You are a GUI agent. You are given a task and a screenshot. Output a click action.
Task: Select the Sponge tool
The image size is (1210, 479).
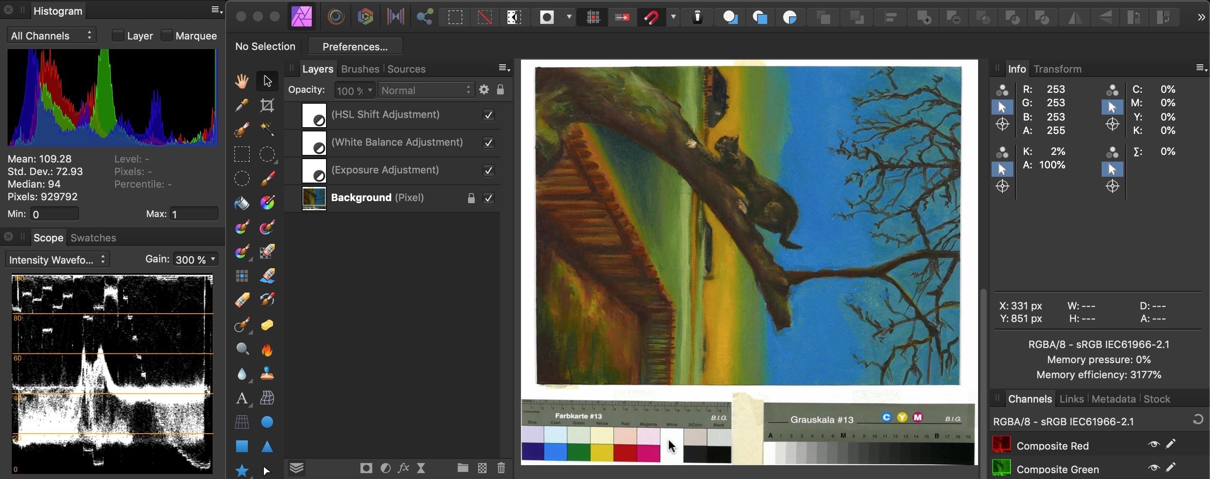click(267, 325)
